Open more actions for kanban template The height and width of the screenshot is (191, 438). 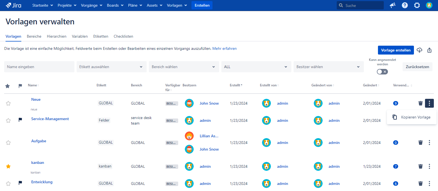(x=429, y=166)
